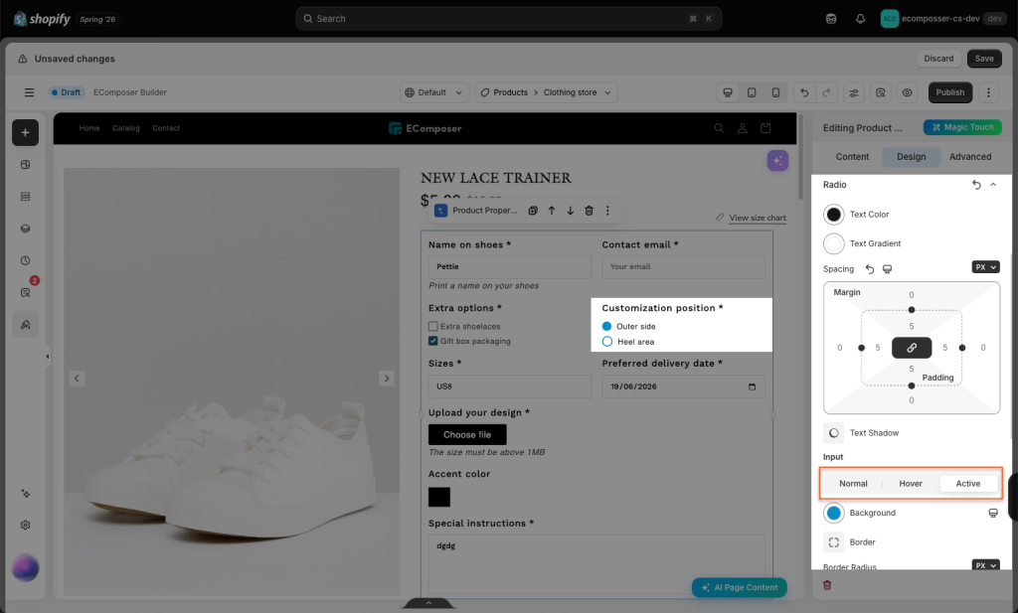Select the Heel area radio option
Screen dimensions: 1018x613
pyautogui.click(x=607, y=342)
